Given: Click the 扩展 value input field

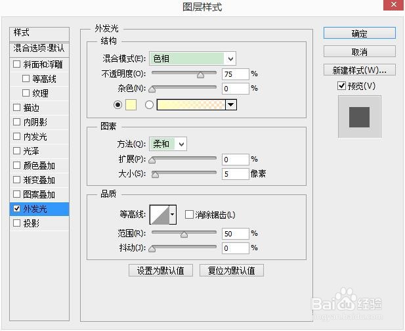Looking at the screenshot, I should coord(235,160).
